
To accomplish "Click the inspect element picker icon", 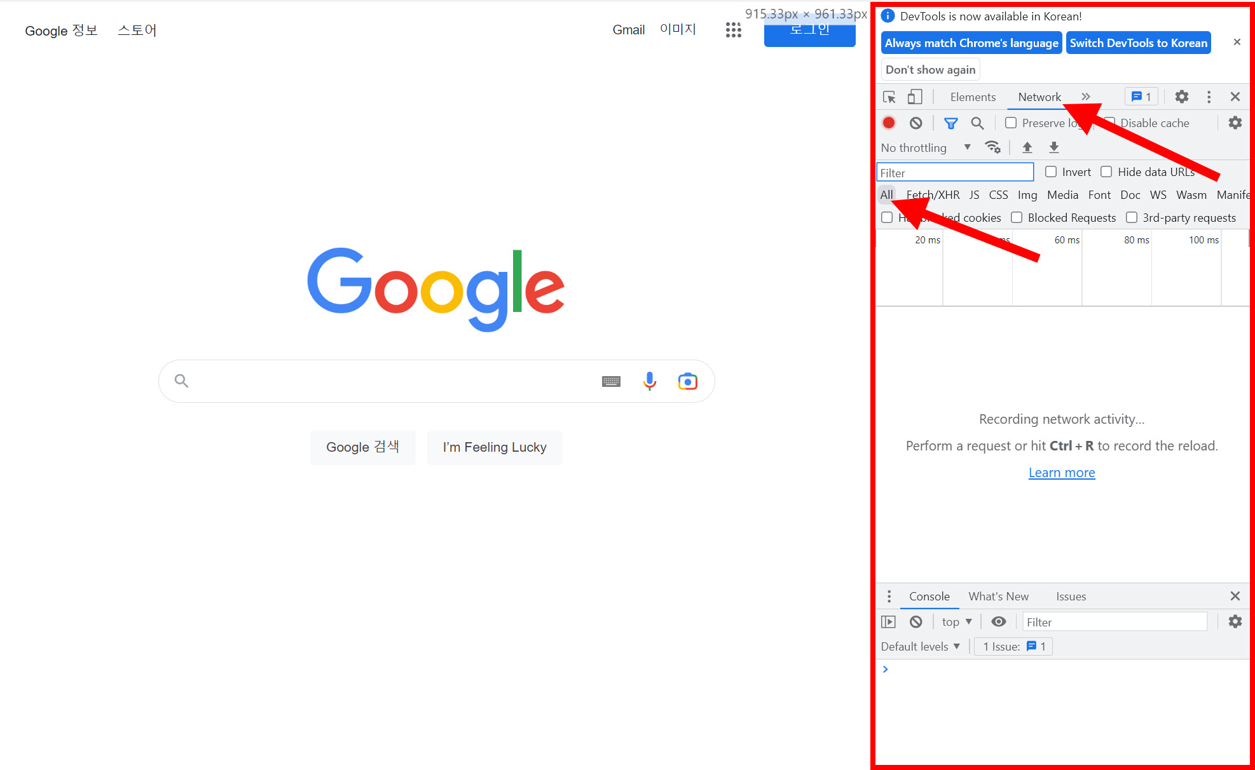I will (x=889, y=97).
